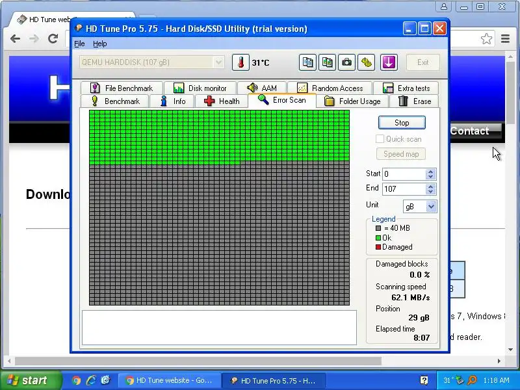Image resolution: width=520 pixels, height=390 pixels.
Task: Click the Speed map button
Action: pyautogui.click(x=401, y=154)
